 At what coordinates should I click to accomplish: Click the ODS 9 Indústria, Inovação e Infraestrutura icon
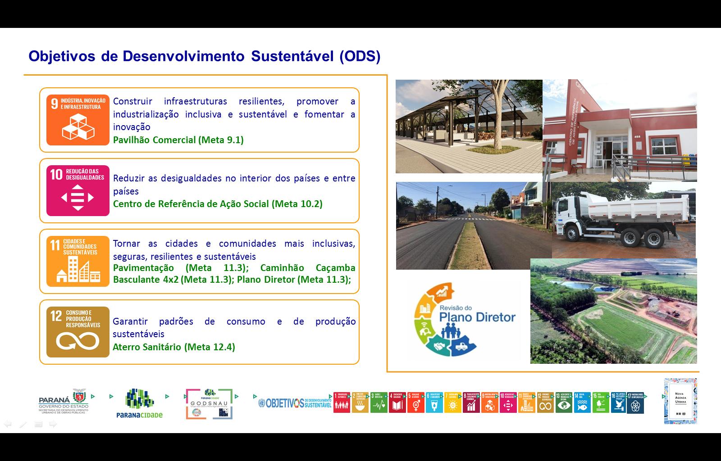pyautogui.click(x=78, y=120)
